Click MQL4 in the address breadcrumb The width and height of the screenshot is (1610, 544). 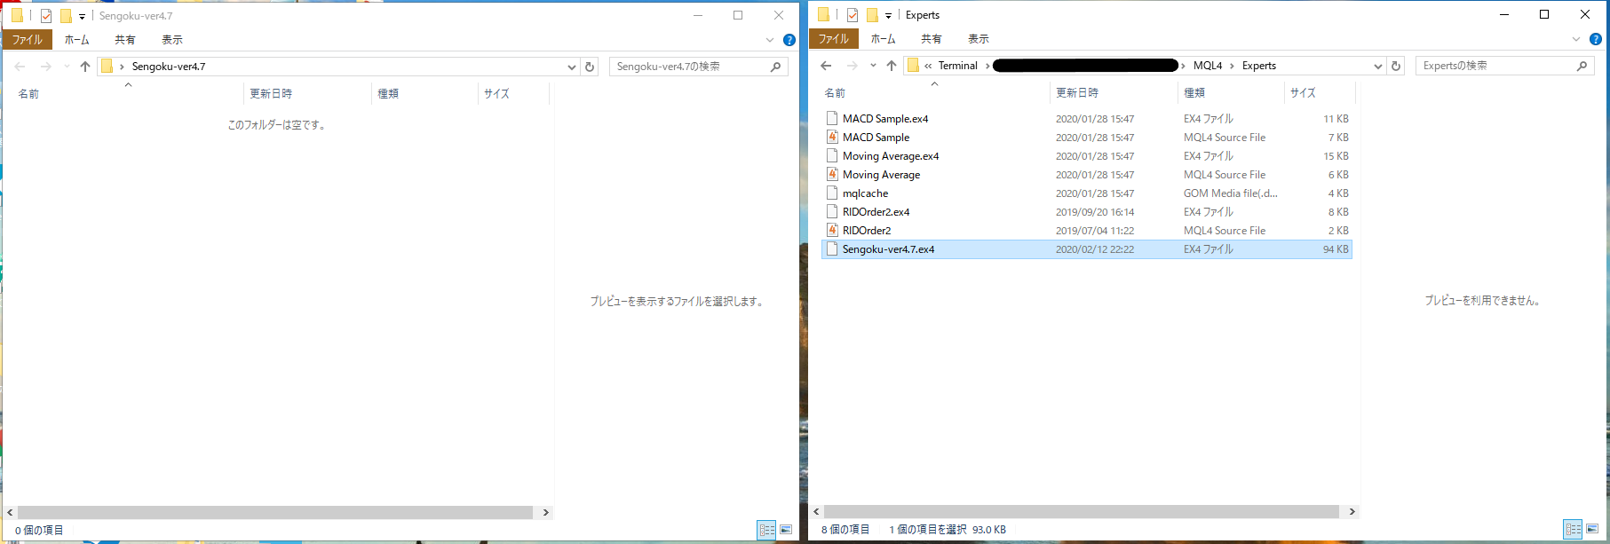[1207, 66]
